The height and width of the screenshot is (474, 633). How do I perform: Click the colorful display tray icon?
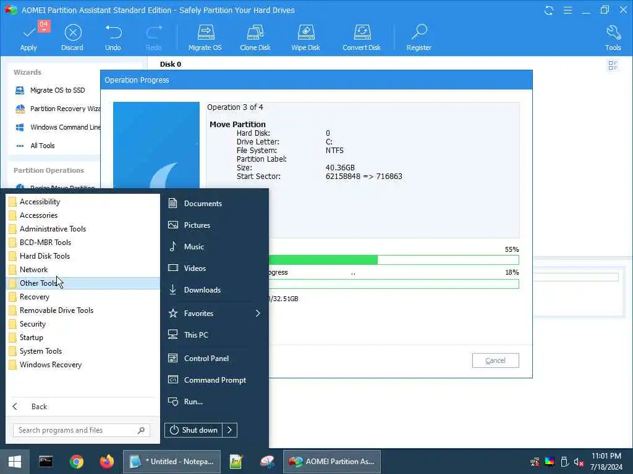(550, 462)
